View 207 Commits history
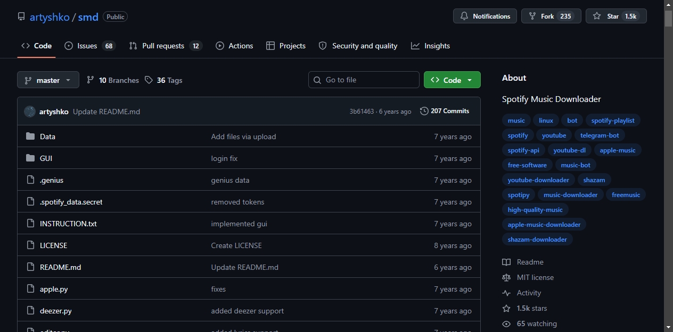 (445, 111)
